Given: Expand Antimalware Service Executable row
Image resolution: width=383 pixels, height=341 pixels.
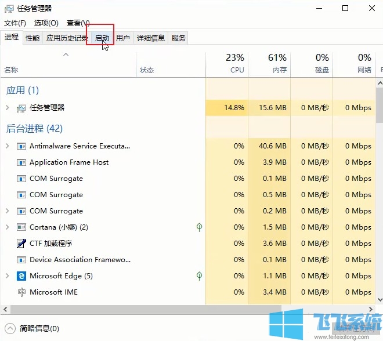Looking at the screenshot, I should pyautogui.click(x=8, y=146).
